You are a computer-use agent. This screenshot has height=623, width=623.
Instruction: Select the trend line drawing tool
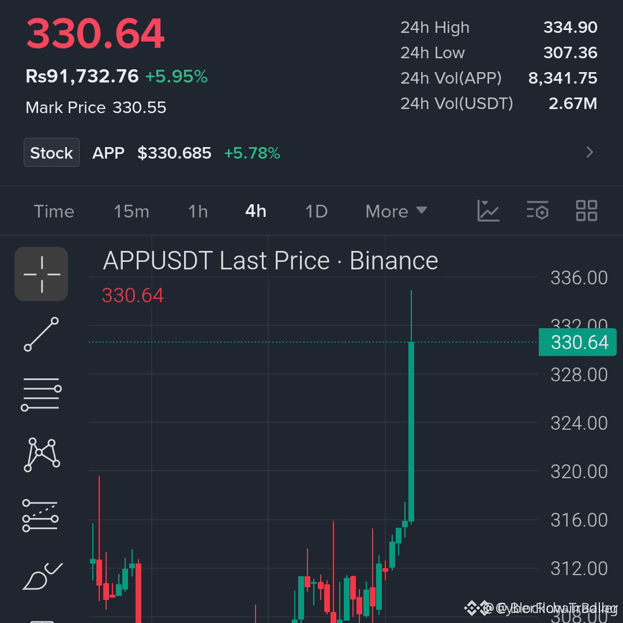[x=42, y=334]
